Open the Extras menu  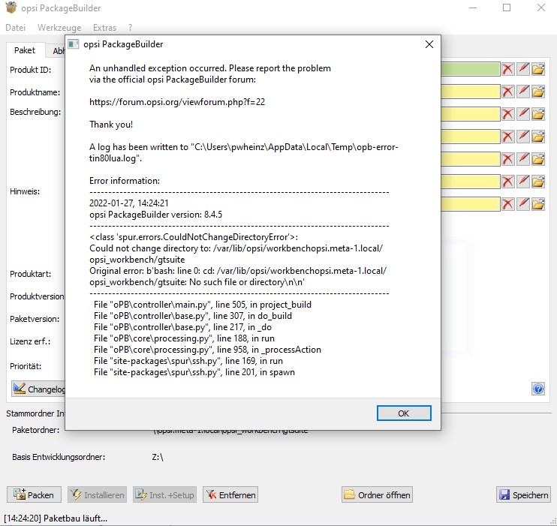point(104,28)
